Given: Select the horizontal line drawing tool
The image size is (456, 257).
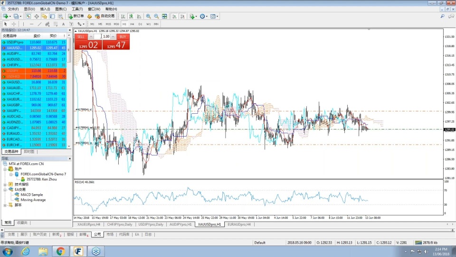Looking at the screenshot, I should 31,24.
